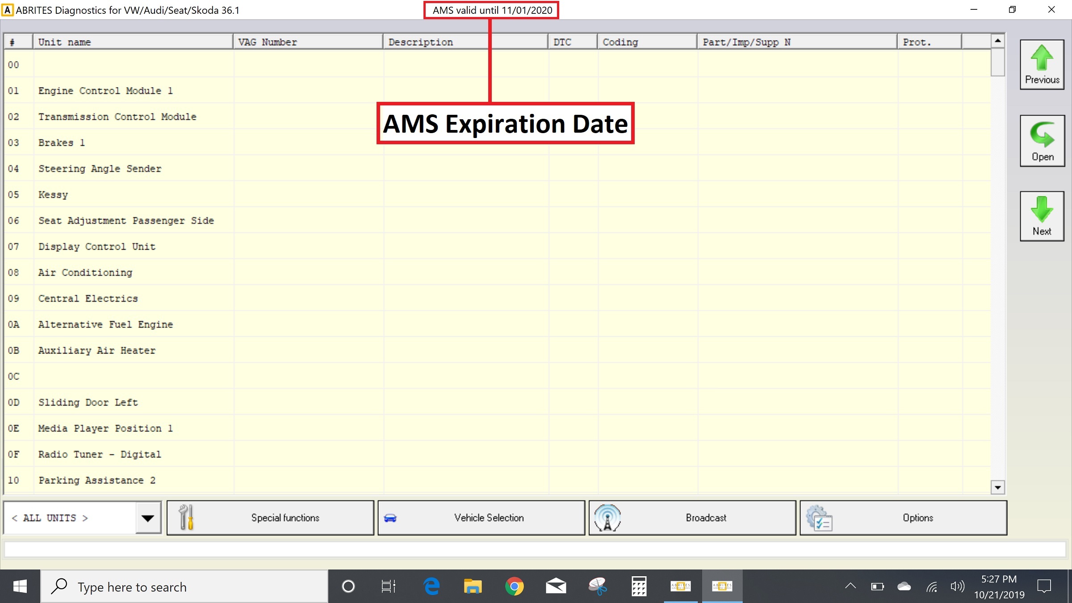The image size is (1072, 603).
Task: Open Options with gear icon
Action: click(903, 518)
